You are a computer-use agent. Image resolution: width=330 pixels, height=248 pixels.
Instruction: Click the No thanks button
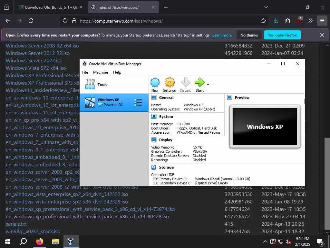249,35
